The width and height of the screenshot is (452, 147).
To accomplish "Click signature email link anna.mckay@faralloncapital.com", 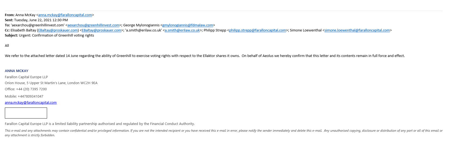I will [x=31, y=103].
